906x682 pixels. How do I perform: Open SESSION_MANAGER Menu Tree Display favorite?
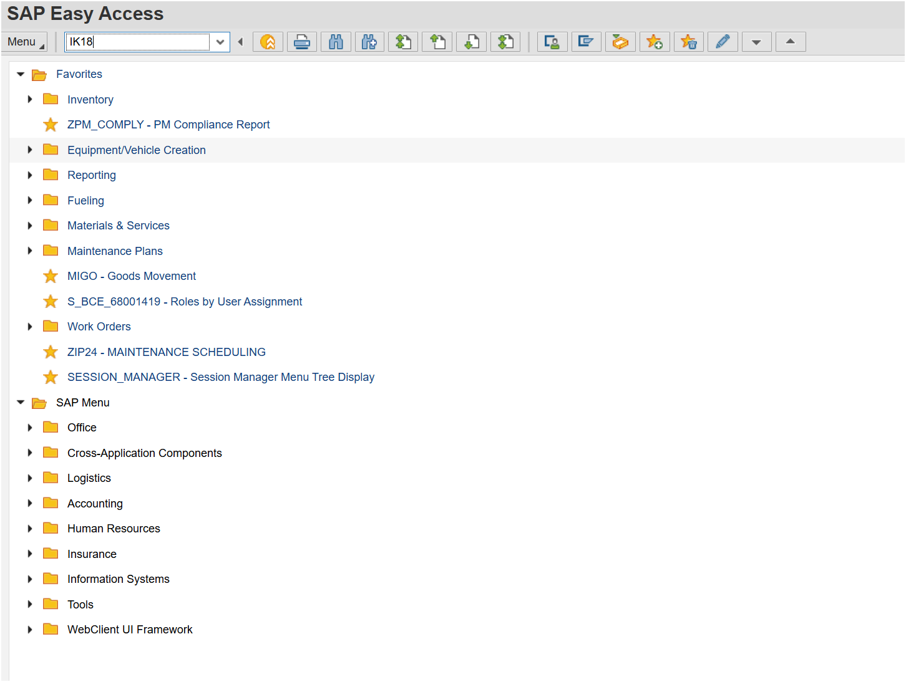[221, 377]
